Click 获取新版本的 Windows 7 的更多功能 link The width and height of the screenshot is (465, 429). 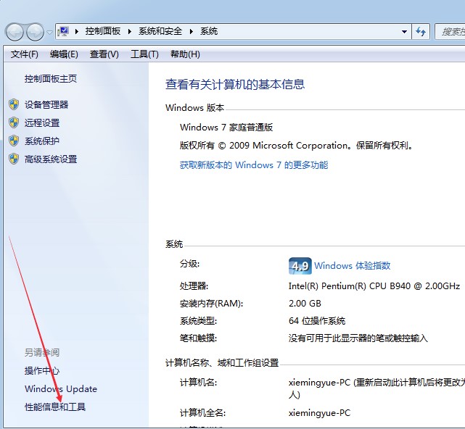(x=254, y=165)
